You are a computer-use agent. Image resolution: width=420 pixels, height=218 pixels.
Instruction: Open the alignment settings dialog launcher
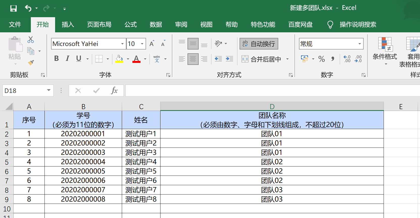point(291,75)
